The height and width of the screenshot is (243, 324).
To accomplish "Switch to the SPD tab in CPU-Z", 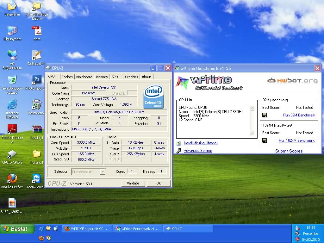I will click(x=116, y=77).
